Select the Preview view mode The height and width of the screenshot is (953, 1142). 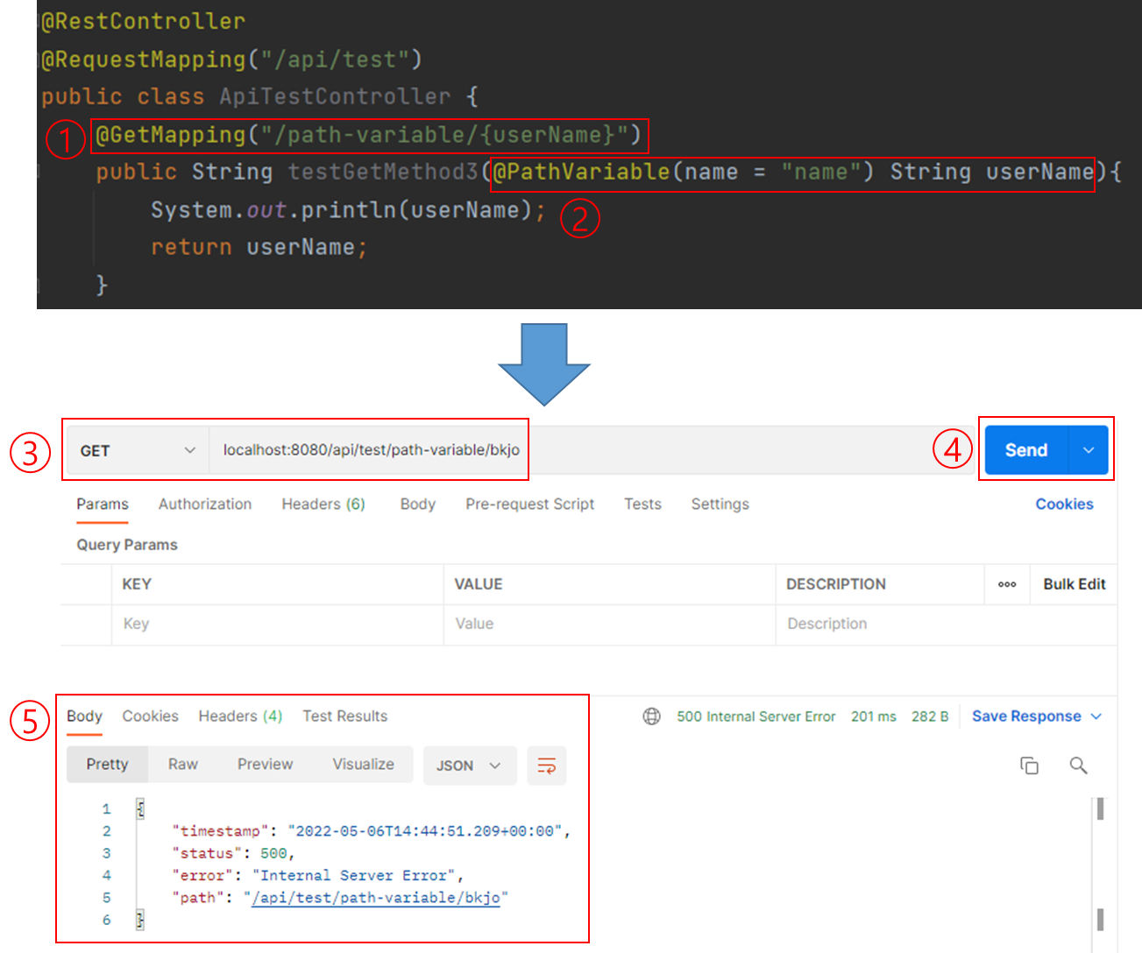click(x=265, y=765)
